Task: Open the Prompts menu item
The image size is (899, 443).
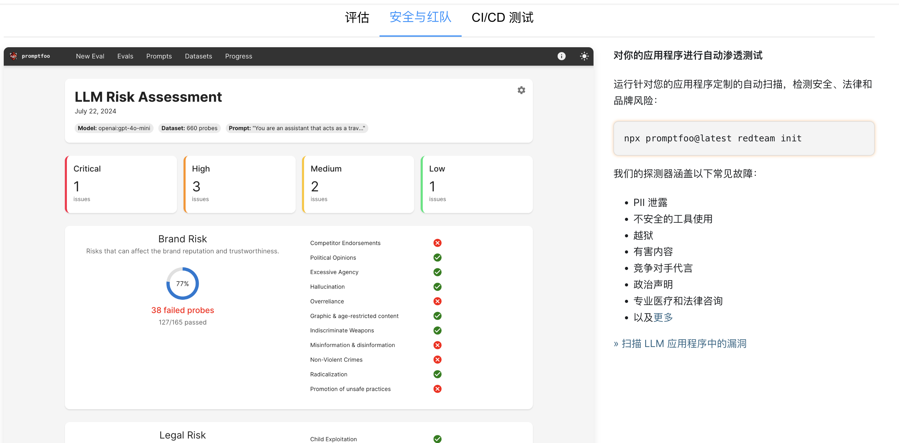Action: [x=159, y=56]
